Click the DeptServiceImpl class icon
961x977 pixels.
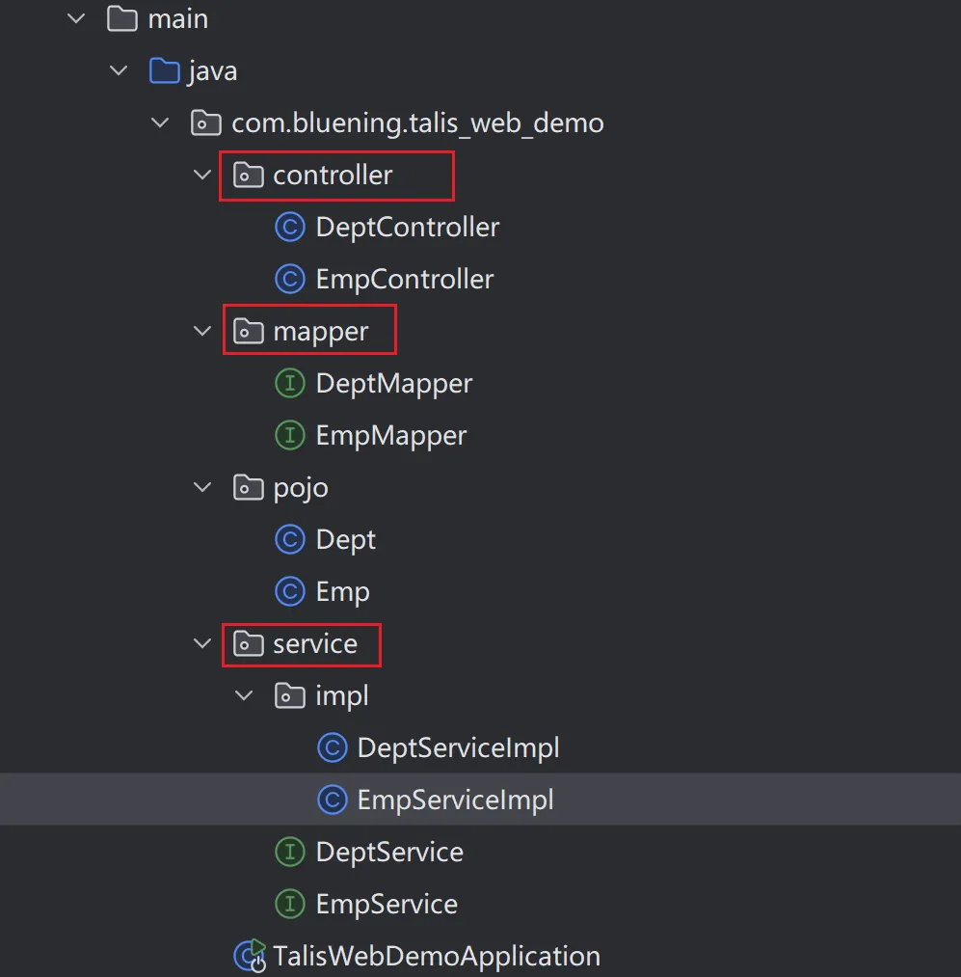[x=332, y=747]
